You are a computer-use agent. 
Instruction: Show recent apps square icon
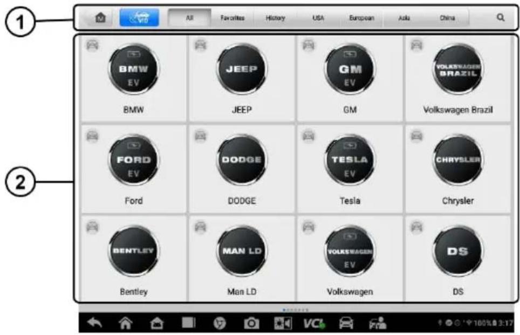click(188, 323)
